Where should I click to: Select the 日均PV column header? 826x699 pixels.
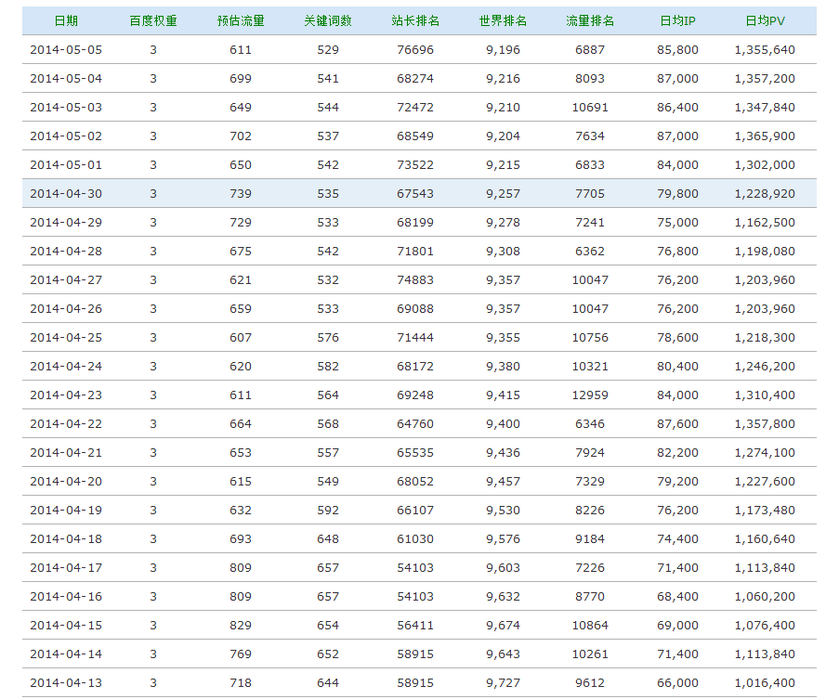click(765, 20)
